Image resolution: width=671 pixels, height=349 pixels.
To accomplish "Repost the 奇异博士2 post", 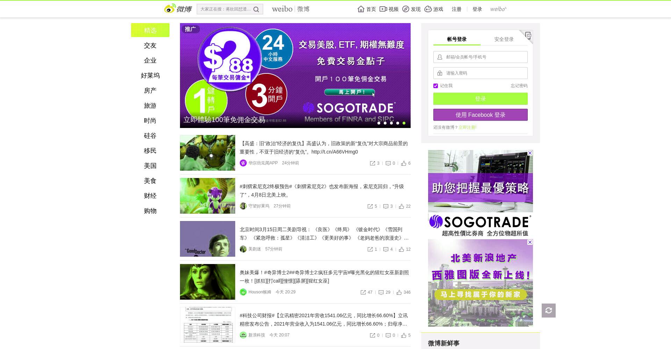I will pos(363,292).
